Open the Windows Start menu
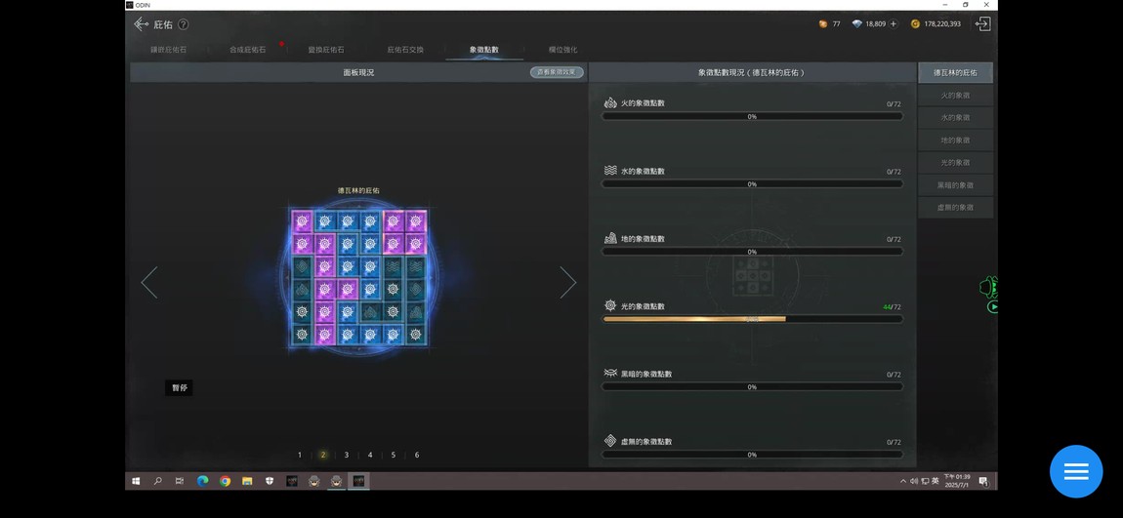 [136, 481]
